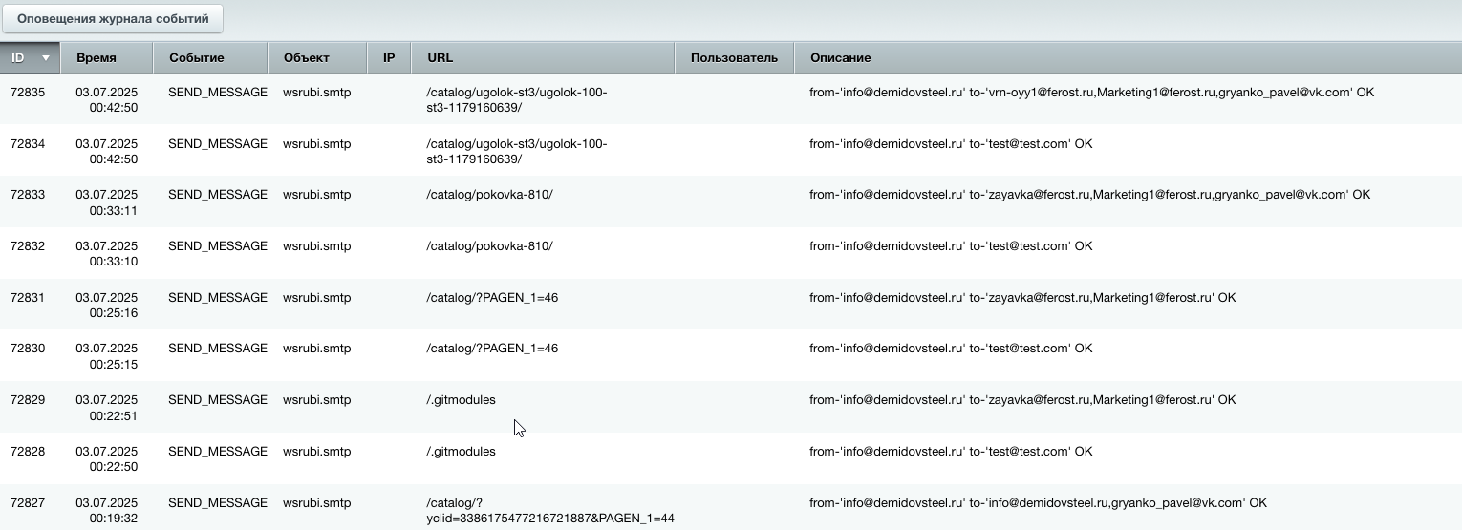Click wsrubi.smtp object in row 72831
This screenshot has width=1462, height=530.
tap(317, 298)
